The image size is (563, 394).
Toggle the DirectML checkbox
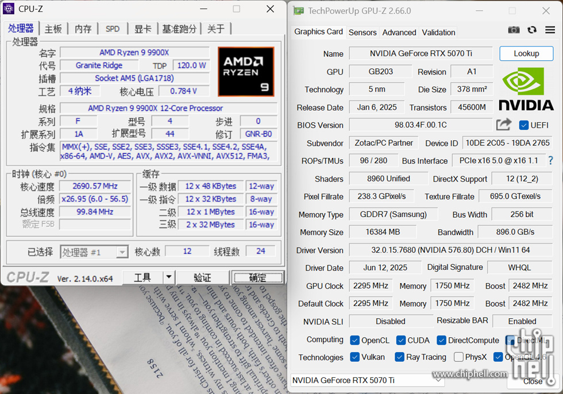(x=510, y=340)
